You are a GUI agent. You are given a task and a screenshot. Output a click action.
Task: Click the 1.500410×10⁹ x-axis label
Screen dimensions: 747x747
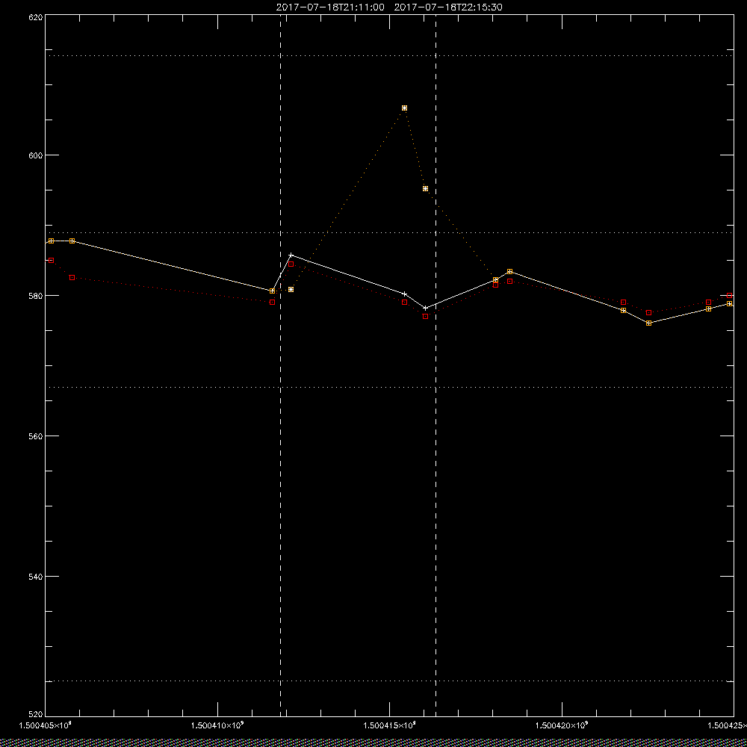[x=217, y=725]
